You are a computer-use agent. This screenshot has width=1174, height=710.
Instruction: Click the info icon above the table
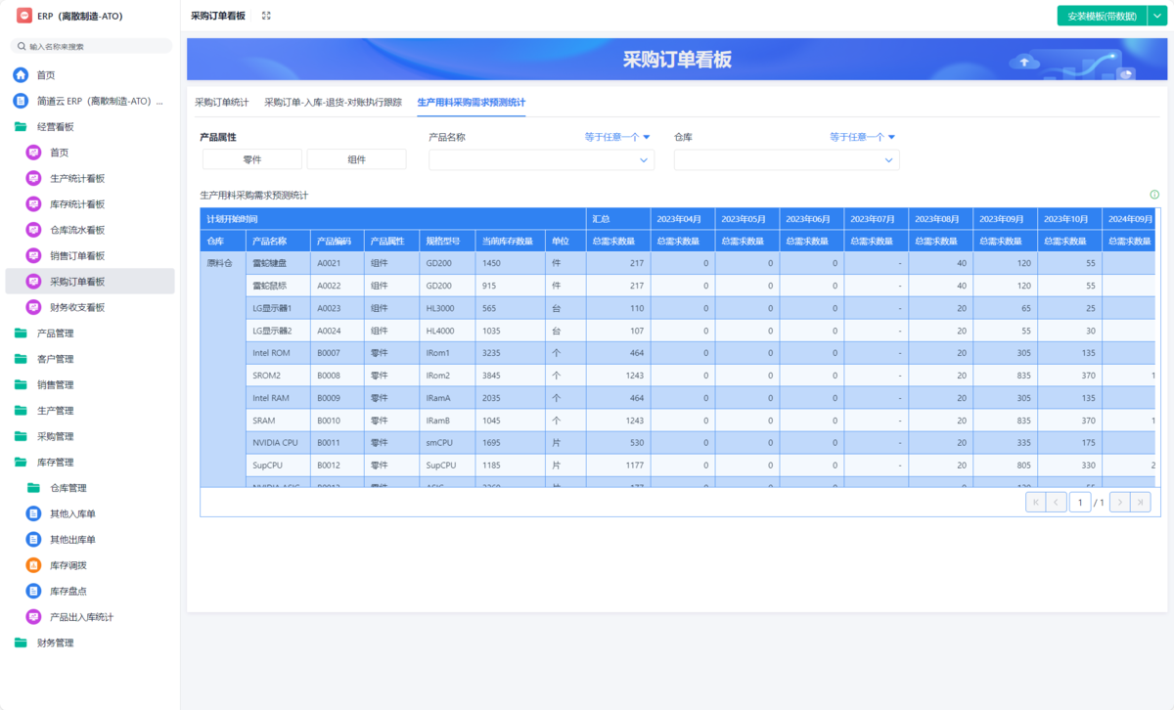(1154, 195)
